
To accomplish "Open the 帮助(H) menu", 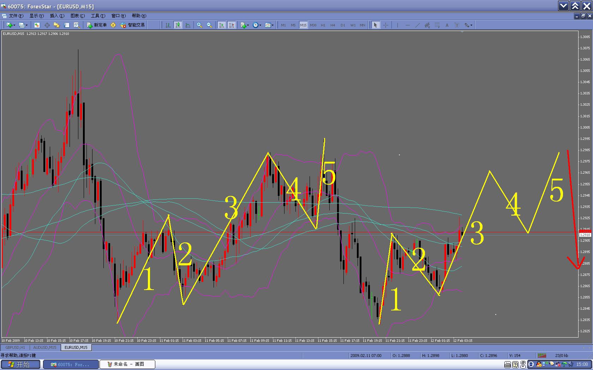I will (139, 16).
